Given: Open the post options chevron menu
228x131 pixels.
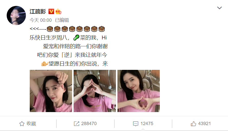Looking at the screenshot, I should [x=220, y=8].
